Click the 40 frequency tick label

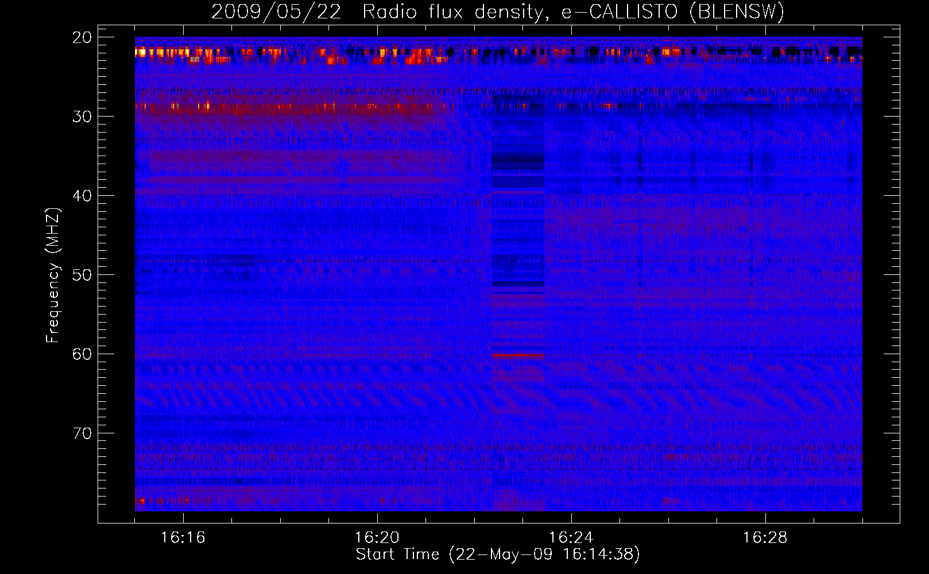click(83, 196)
